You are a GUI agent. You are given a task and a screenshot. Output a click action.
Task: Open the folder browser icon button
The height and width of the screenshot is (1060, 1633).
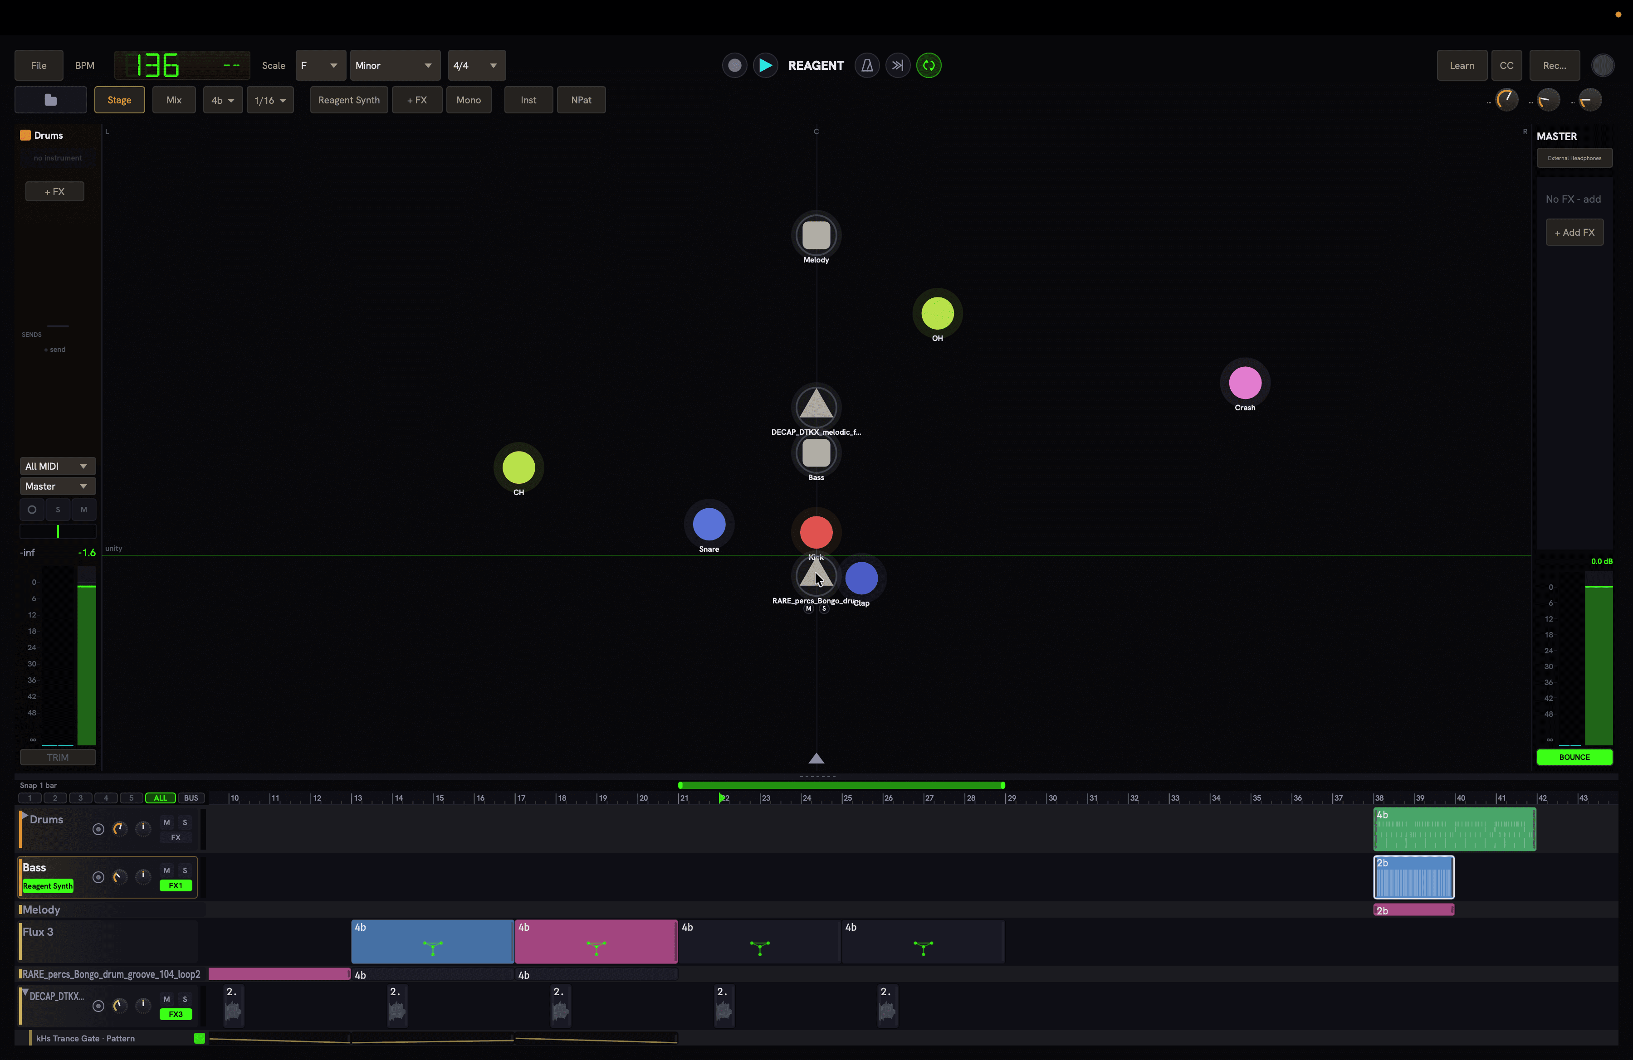click(x=51, y=100)
